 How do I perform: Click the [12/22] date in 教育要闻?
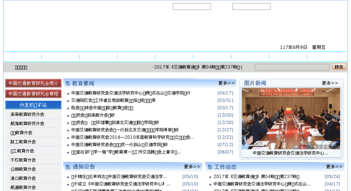tap(225, 137)
